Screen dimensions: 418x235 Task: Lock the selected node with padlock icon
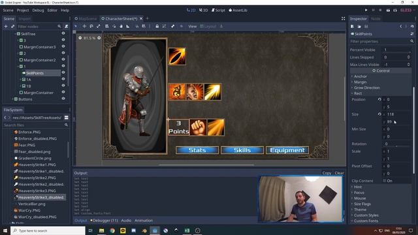157,26
